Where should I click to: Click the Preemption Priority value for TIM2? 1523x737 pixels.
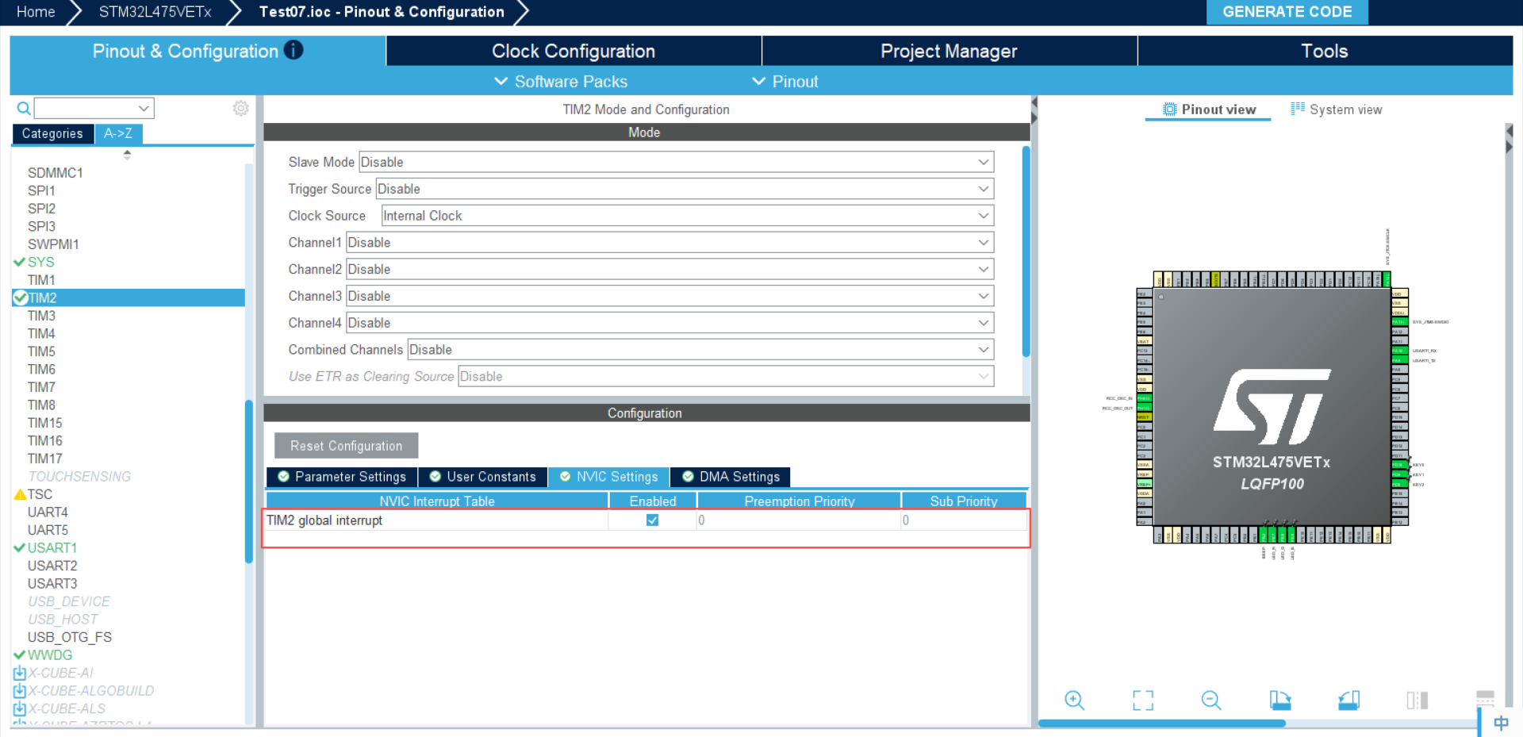(x=799, y=520)
